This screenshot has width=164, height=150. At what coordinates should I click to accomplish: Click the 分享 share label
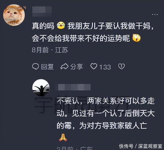point(77,67)
